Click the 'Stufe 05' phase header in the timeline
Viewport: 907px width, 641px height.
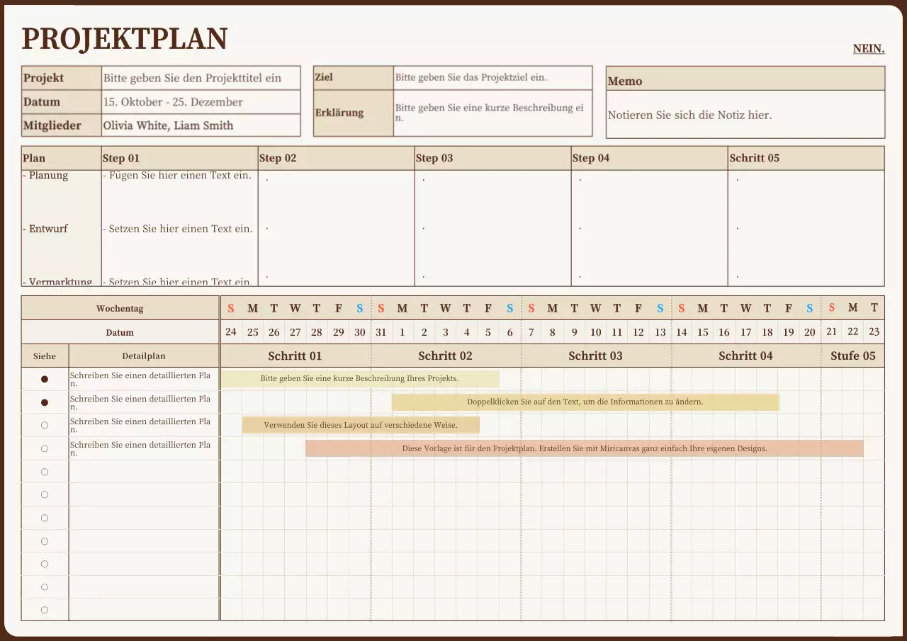(852, 356)
